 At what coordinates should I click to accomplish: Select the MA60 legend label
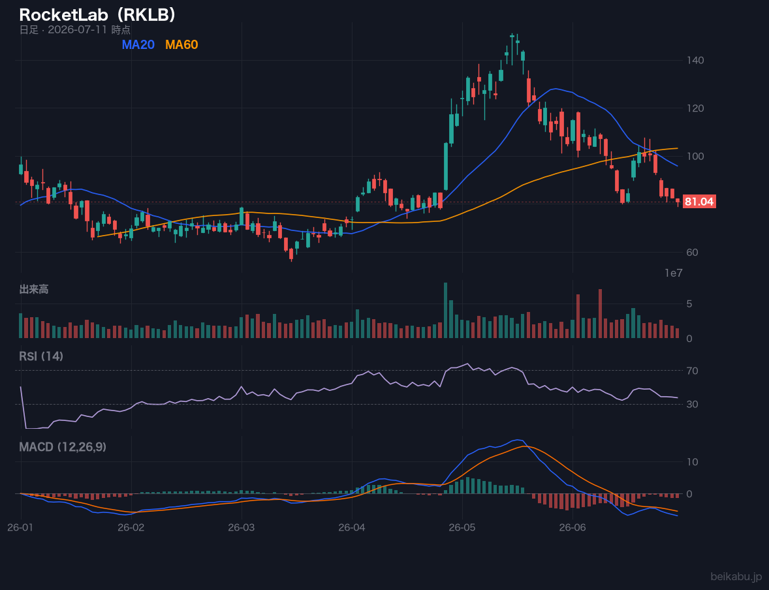(181, 44)
